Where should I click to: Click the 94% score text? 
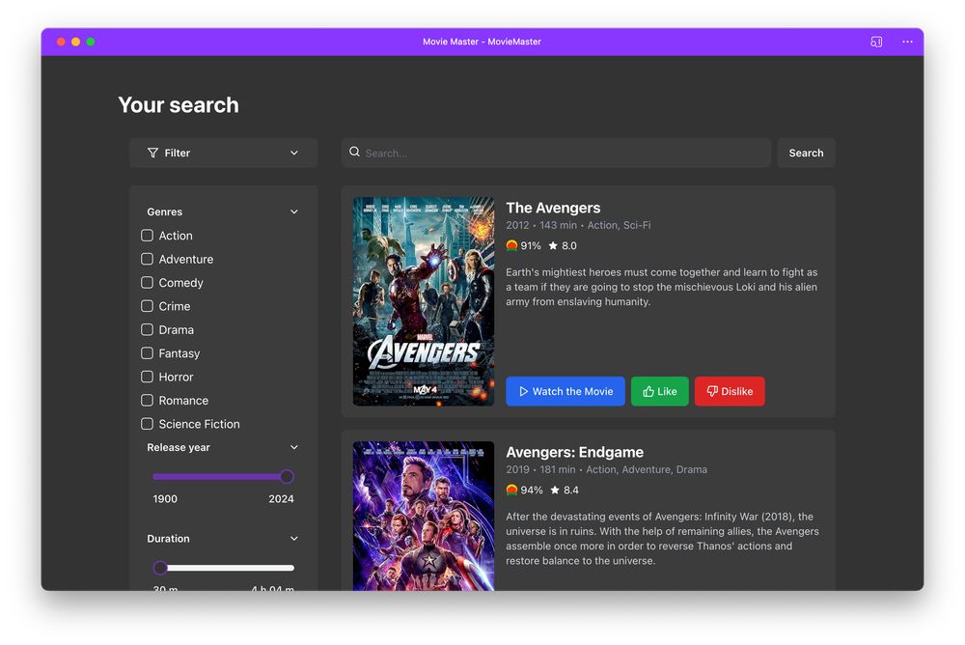(x=532, y=490)
